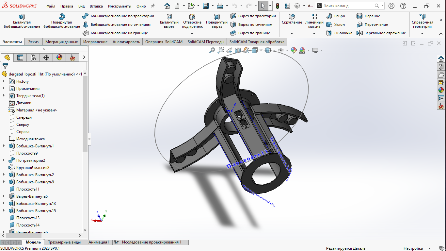Open the DimXpertManager crosshair tab icon

click(x=46, y=58)
